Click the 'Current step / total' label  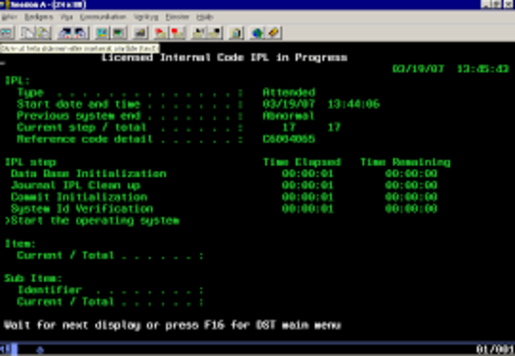click(81, 127)
